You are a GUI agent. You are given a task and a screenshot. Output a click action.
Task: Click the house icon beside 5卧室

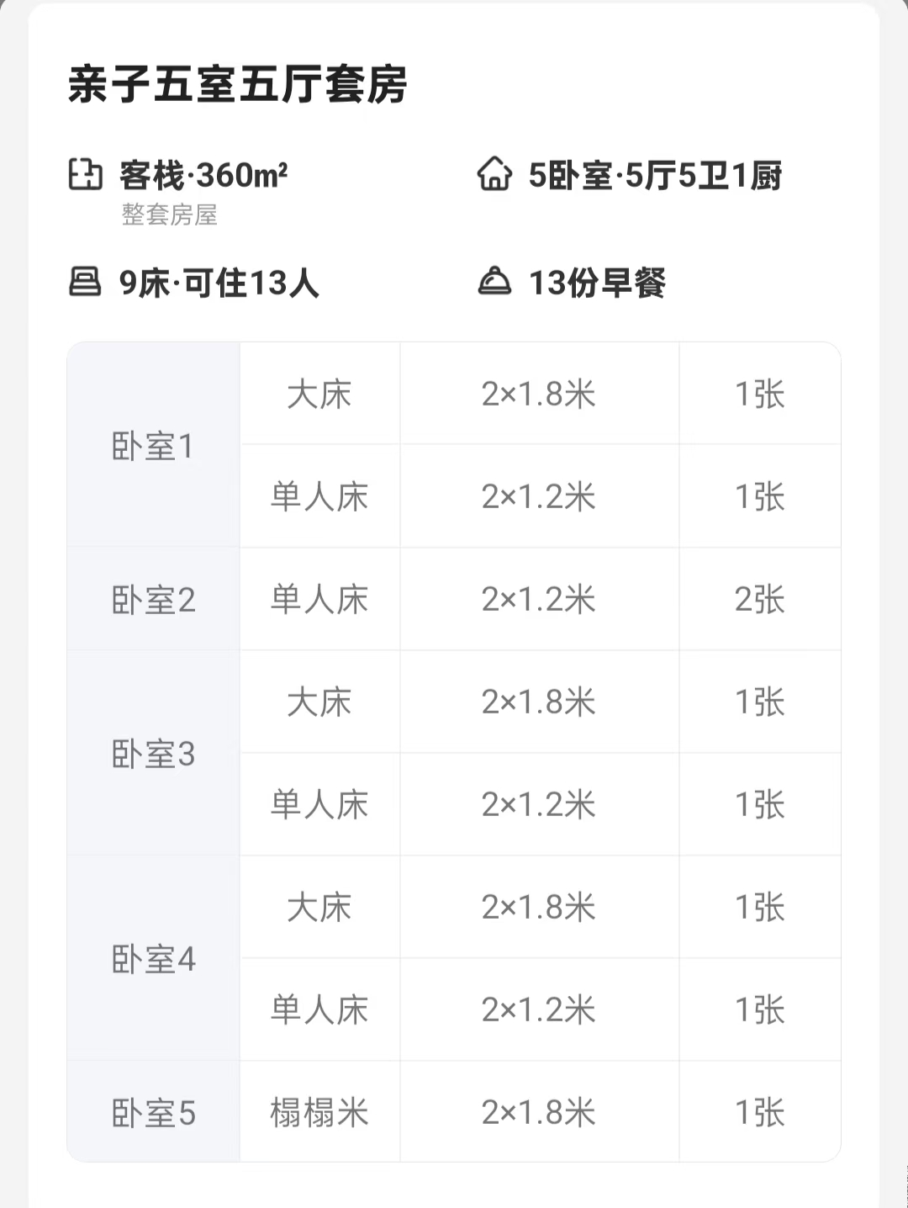[494, 175]
